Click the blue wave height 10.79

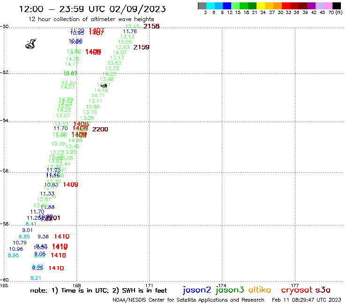[20, 243]
